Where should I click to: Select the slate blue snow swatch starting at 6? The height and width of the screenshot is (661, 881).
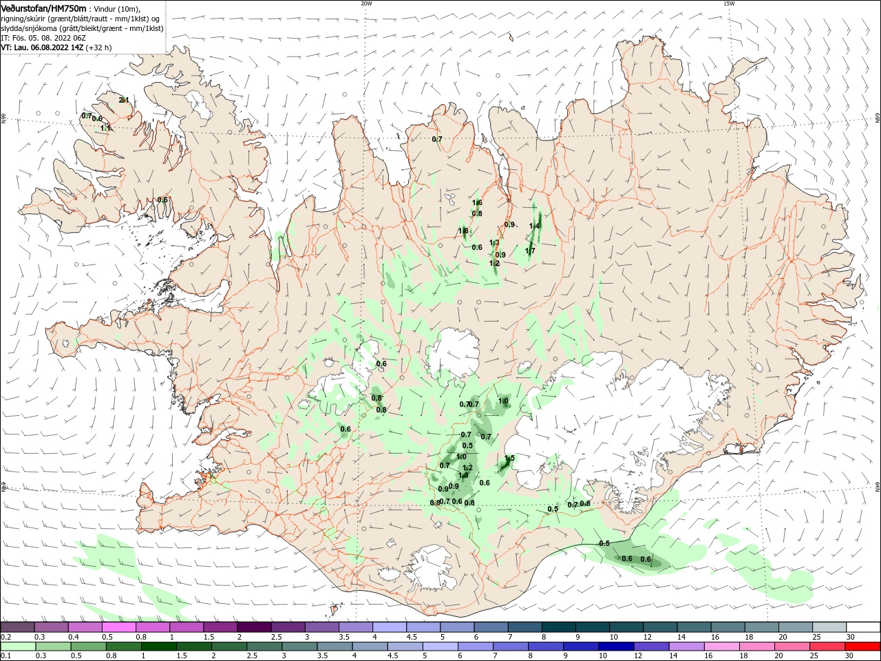click(x=492, y=627)
